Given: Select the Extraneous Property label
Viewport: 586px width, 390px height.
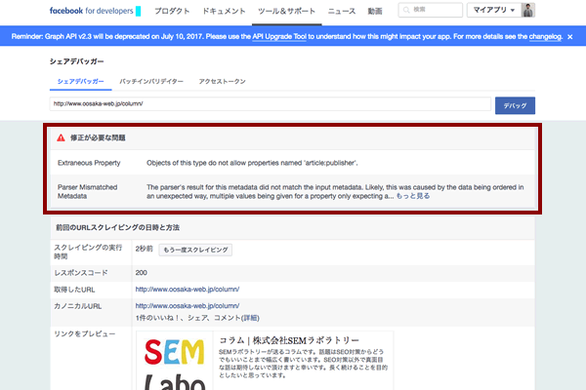Looking at the screenshot, I should (x=89, y=163).
